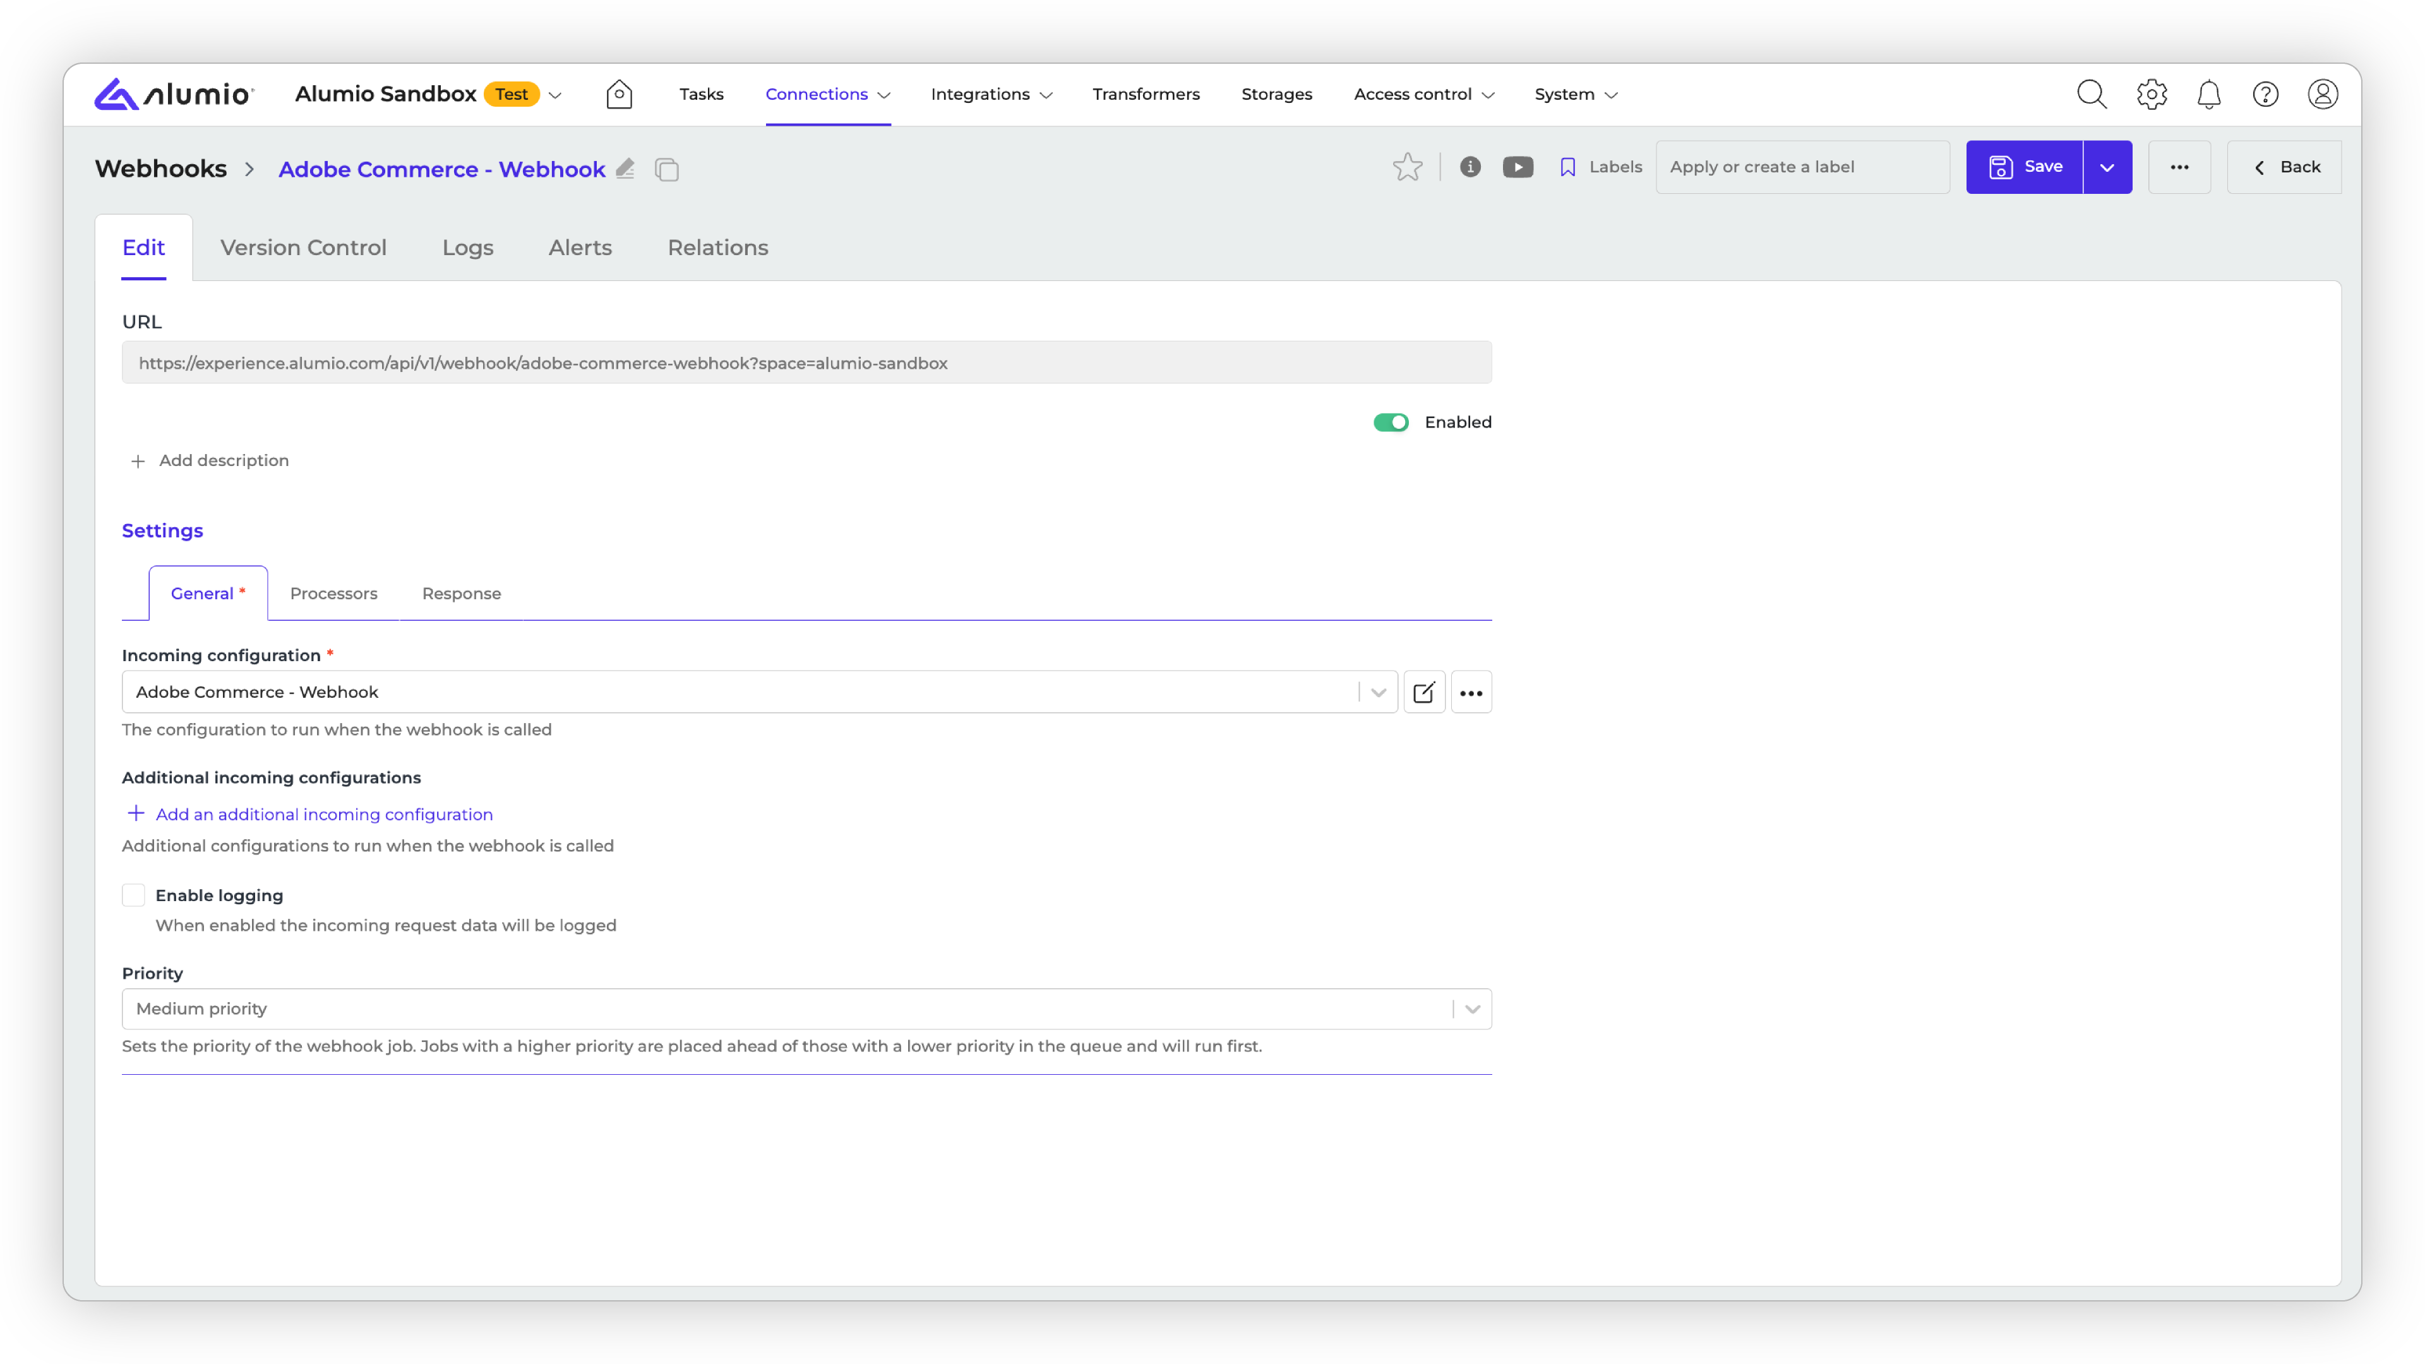The width and height of the screenshot is (2425, 1364).
Task: Open the user profile icon
Action: coord(2323,94)
